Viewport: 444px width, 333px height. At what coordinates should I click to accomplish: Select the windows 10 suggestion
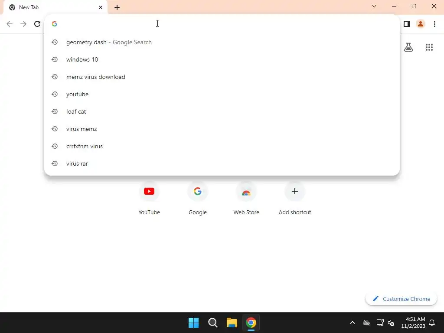pos(222,59)
